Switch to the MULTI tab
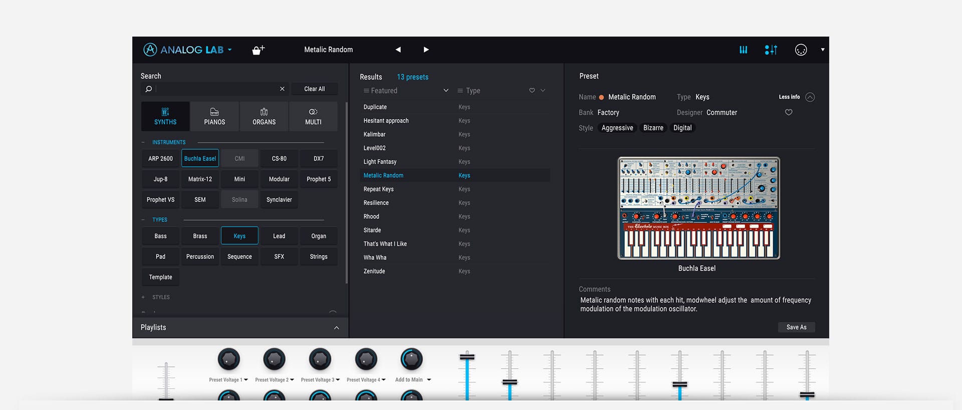 [x=313, y=116]
